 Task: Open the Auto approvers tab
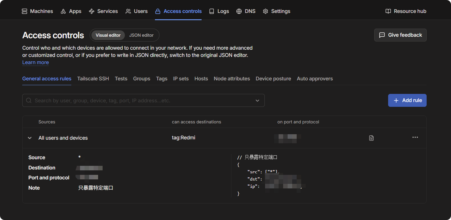pyautogui.click(x=315, y=79)
